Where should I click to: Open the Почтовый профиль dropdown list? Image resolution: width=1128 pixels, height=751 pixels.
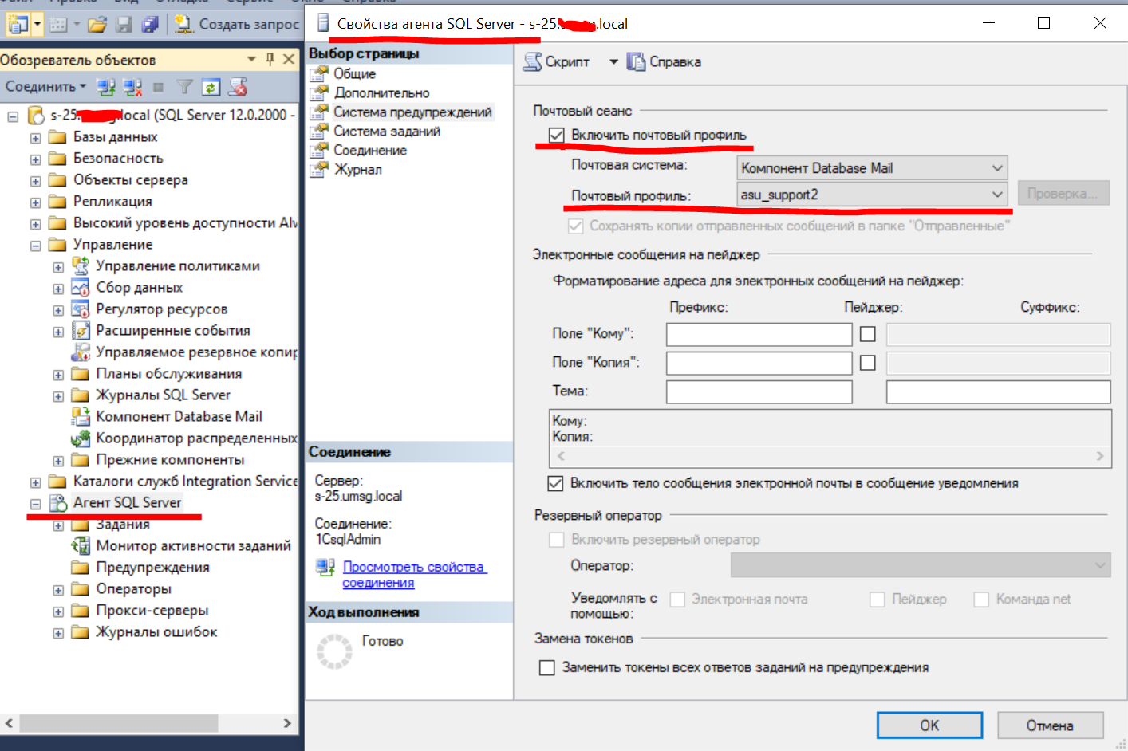pyautogui.click(x=872, y=195)
